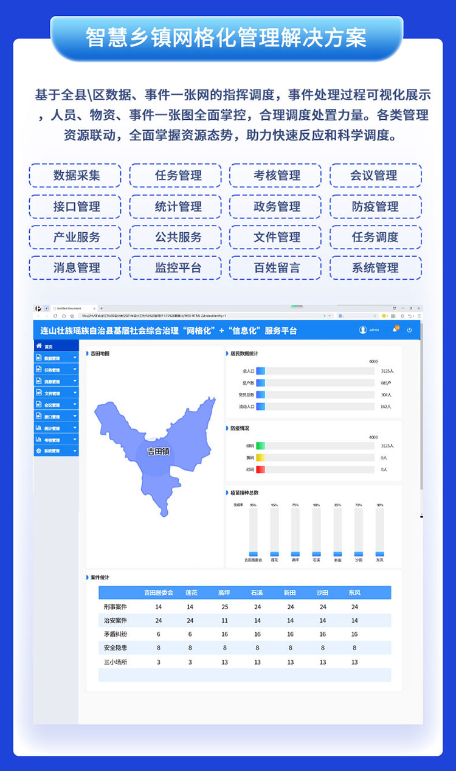Open the 接口管理 sidebar menu item
Screen dimensions: 456x771
pyautogui.click(x=52, y=417)
